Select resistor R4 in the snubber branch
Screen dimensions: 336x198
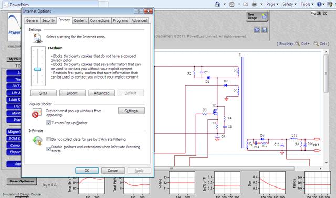[225, 118]
